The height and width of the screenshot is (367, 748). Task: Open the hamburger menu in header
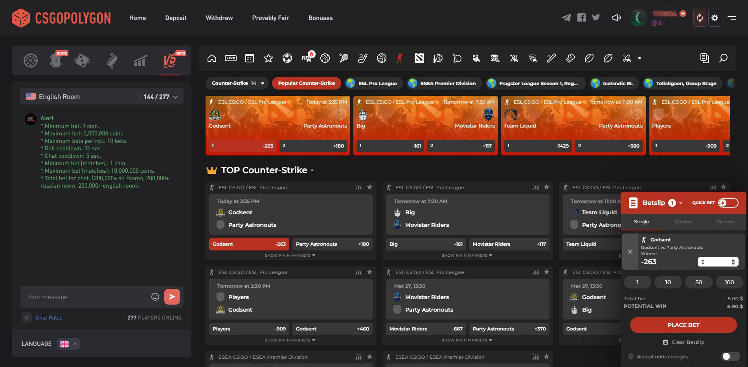pyautogui.click(x=732, y=18)
